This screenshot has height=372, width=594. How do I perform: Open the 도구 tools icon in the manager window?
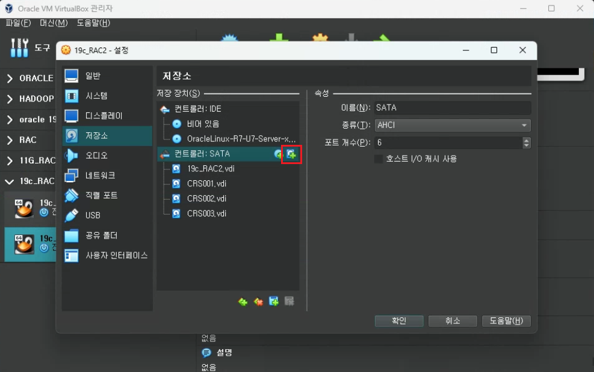click(19, 47)
